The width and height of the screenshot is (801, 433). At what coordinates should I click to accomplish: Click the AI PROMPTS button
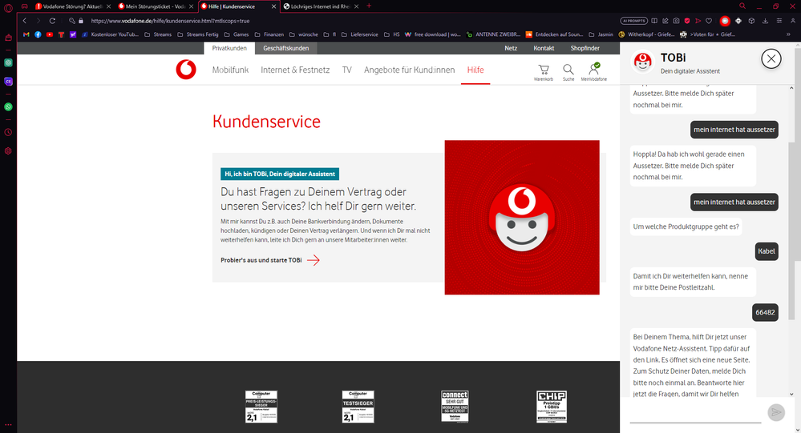pyautogui.click(x=634, y=21)
